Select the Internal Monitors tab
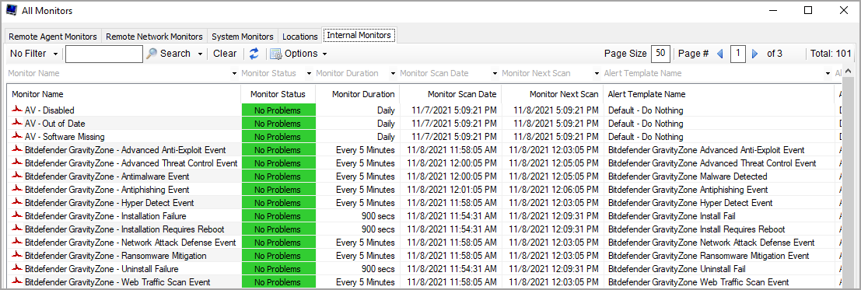The height and width of the screenshot is (290, 861). click(359, 35)
